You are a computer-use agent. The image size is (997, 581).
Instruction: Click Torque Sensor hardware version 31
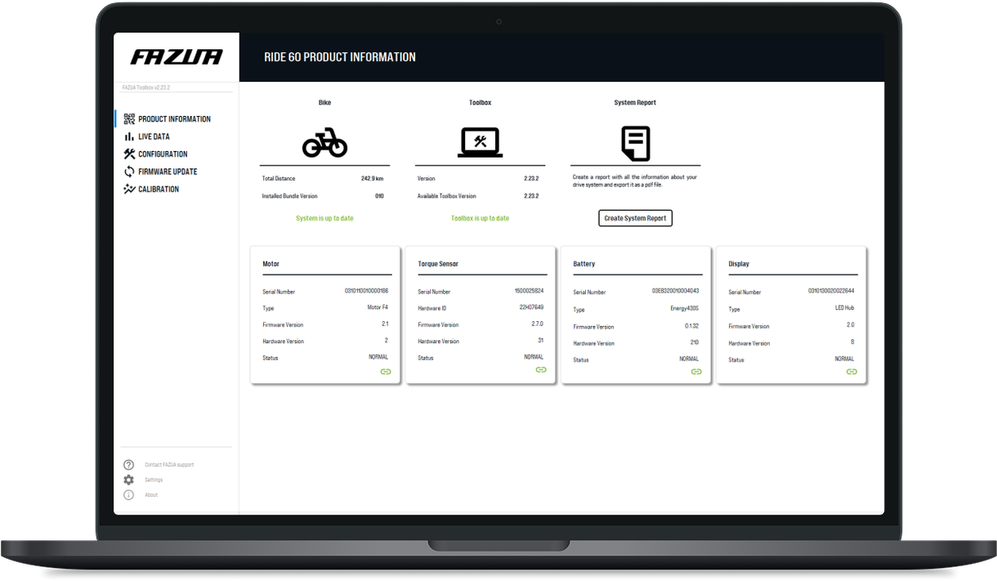(x=541, y=341)
